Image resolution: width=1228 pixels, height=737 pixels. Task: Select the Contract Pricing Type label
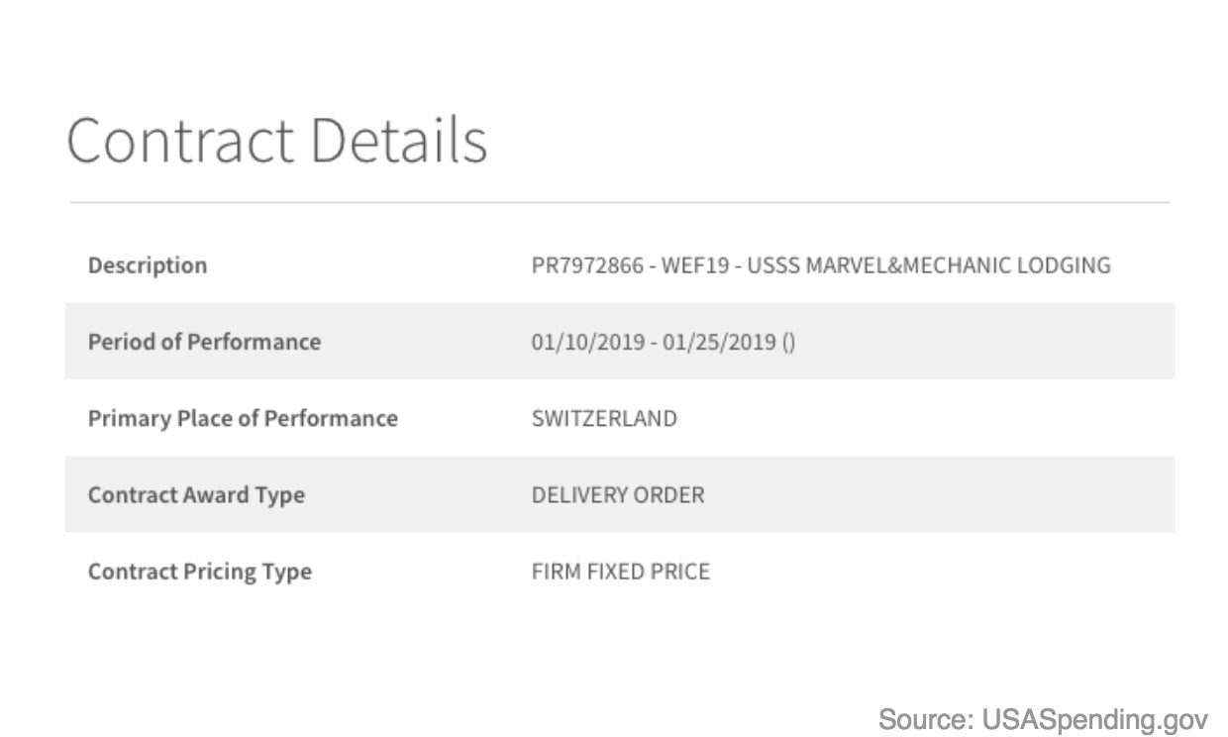tap(200, 572)
